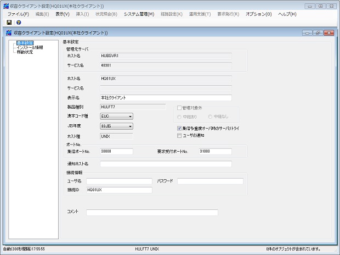
Task: Toggle the 集信多重度オーバ時のサーバリトライ checkbox
Action: coord(179,128)
